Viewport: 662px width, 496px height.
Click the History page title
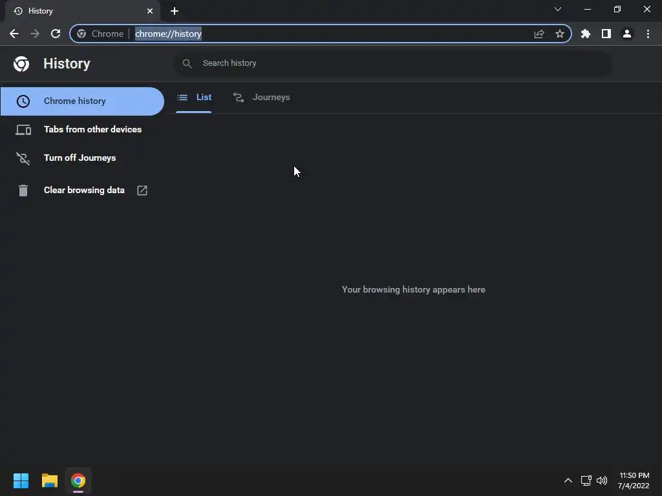pyautogui.click(x=67, y=64)
